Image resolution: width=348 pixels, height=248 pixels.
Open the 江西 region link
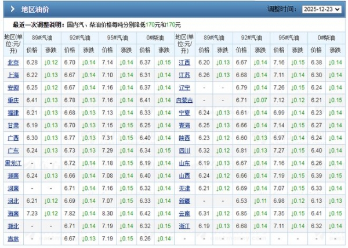point(184,62)
